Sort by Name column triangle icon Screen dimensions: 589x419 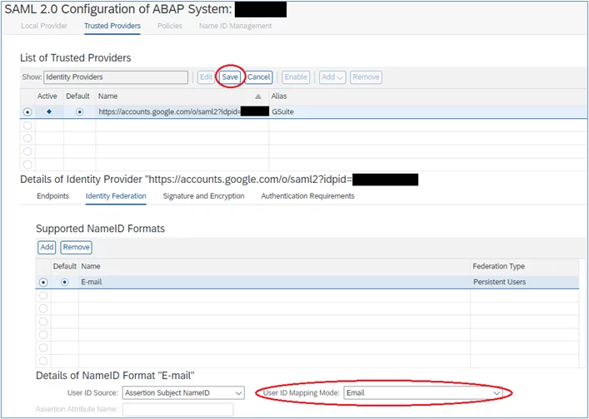[258, 96]
